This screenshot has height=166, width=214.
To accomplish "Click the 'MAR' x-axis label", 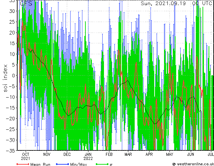I will [128, 154].
